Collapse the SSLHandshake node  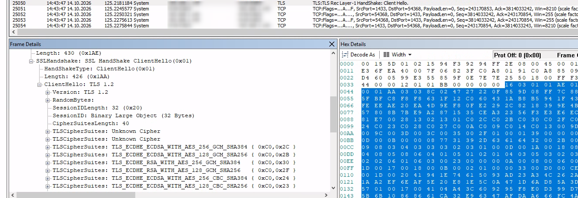(32, 61)
